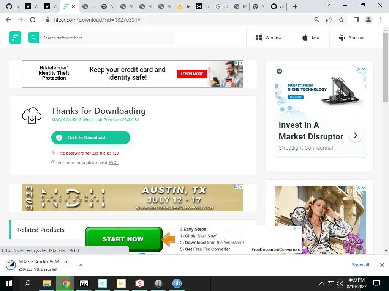Click the Zip password '123' text

[x=115, y=153]
